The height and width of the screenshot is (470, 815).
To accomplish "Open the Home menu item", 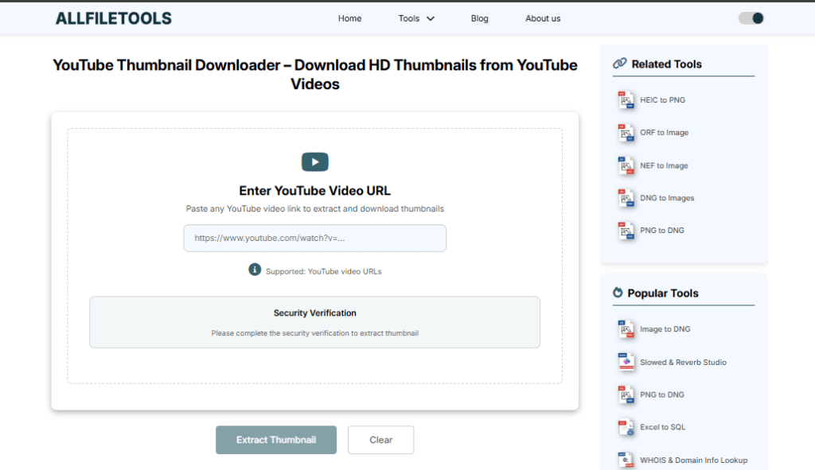I will tap(349, 18).
